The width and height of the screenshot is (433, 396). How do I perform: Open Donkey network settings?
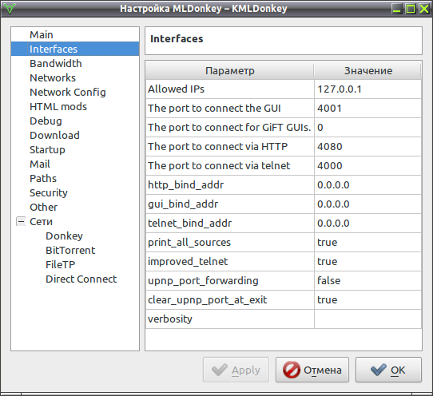coord(65,236)
